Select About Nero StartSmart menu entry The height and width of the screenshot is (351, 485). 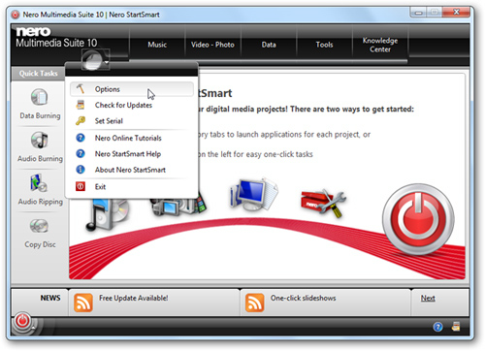click(132, 170)
